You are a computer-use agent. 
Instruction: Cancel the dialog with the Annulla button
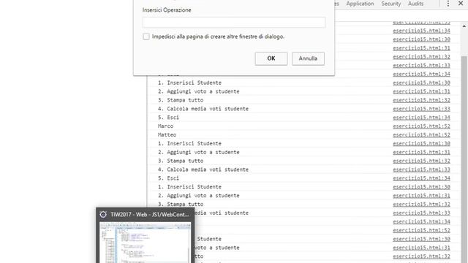[x=308, y=58]
